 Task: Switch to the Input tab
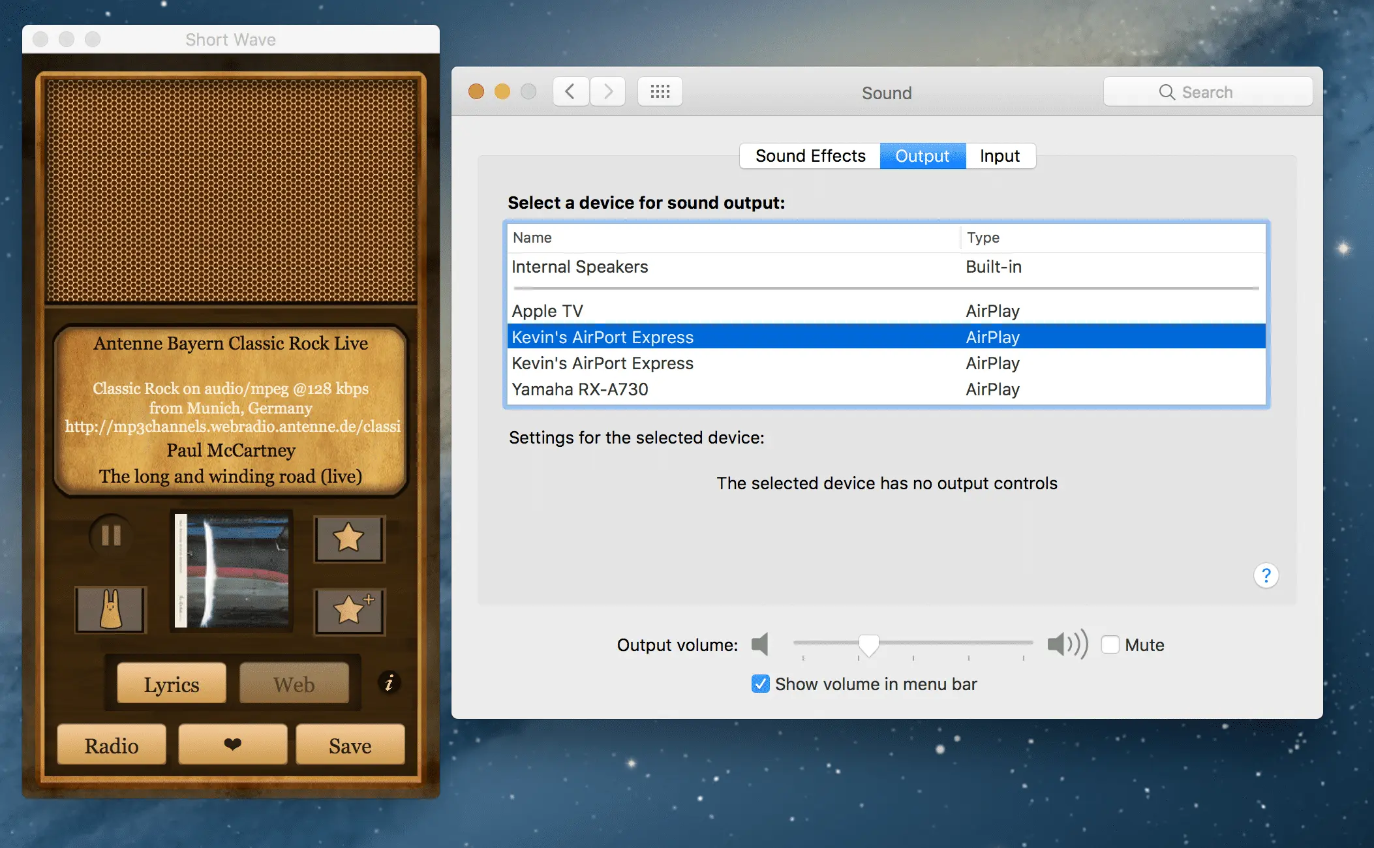(x=999, y=156)
